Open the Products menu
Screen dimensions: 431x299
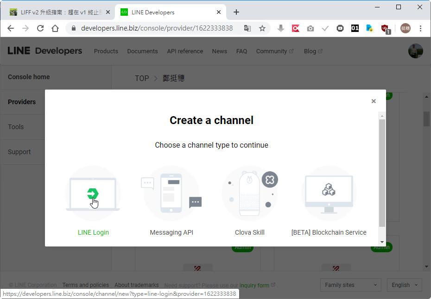106,51
